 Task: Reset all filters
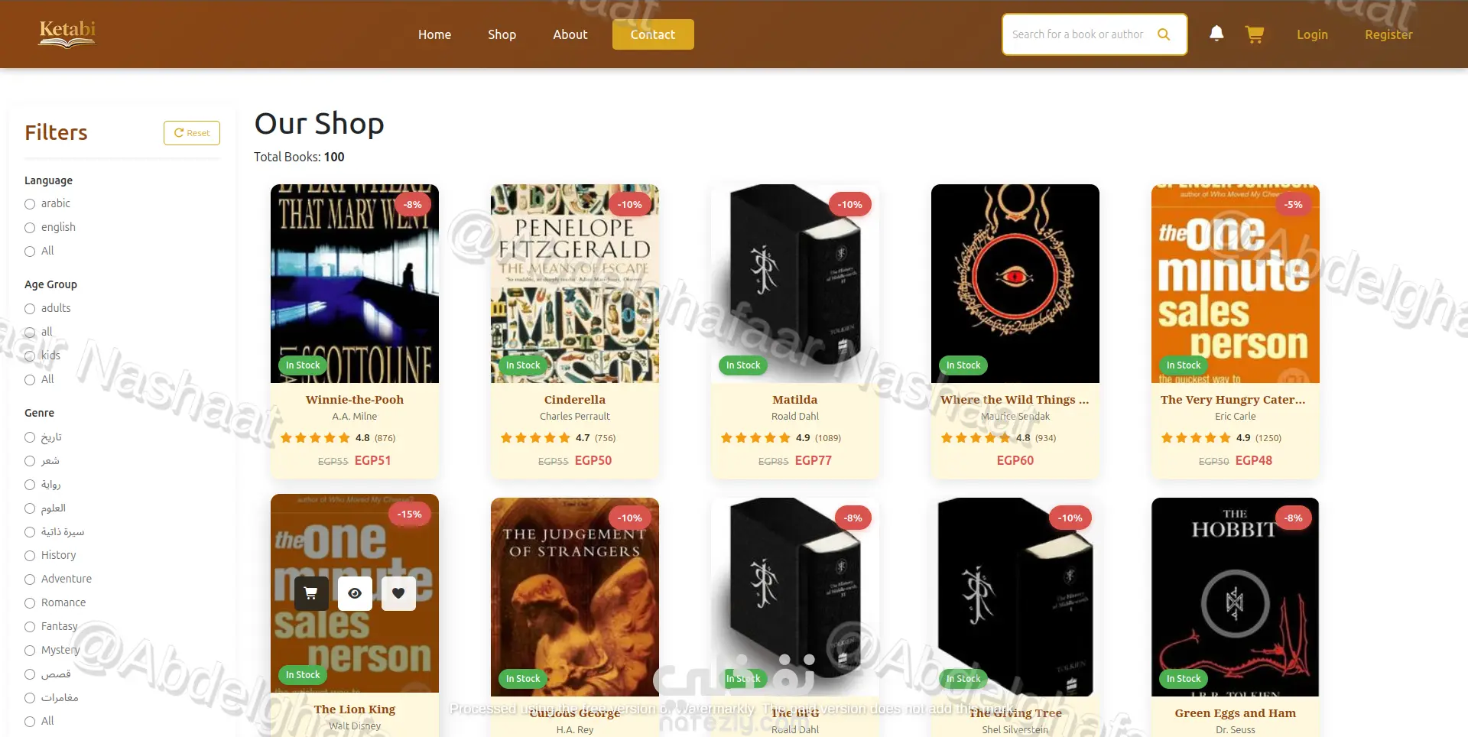point(192,133)
